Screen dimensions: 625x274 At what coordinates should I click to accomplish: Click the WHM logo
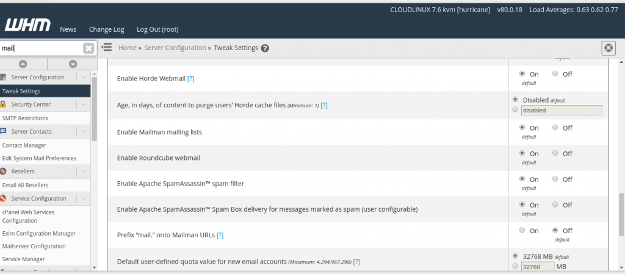click(27, 25)
